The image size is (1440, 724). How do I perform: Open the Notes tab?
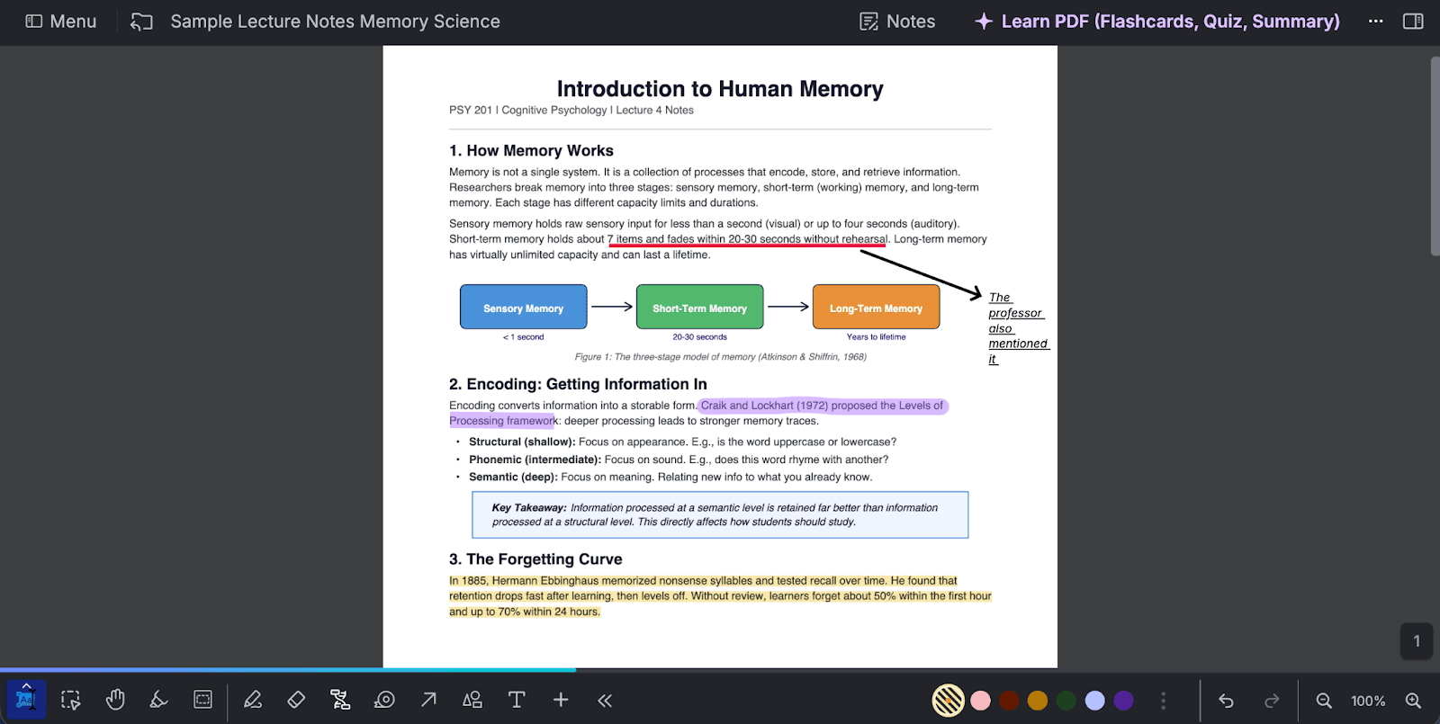(x=897, y=22)
